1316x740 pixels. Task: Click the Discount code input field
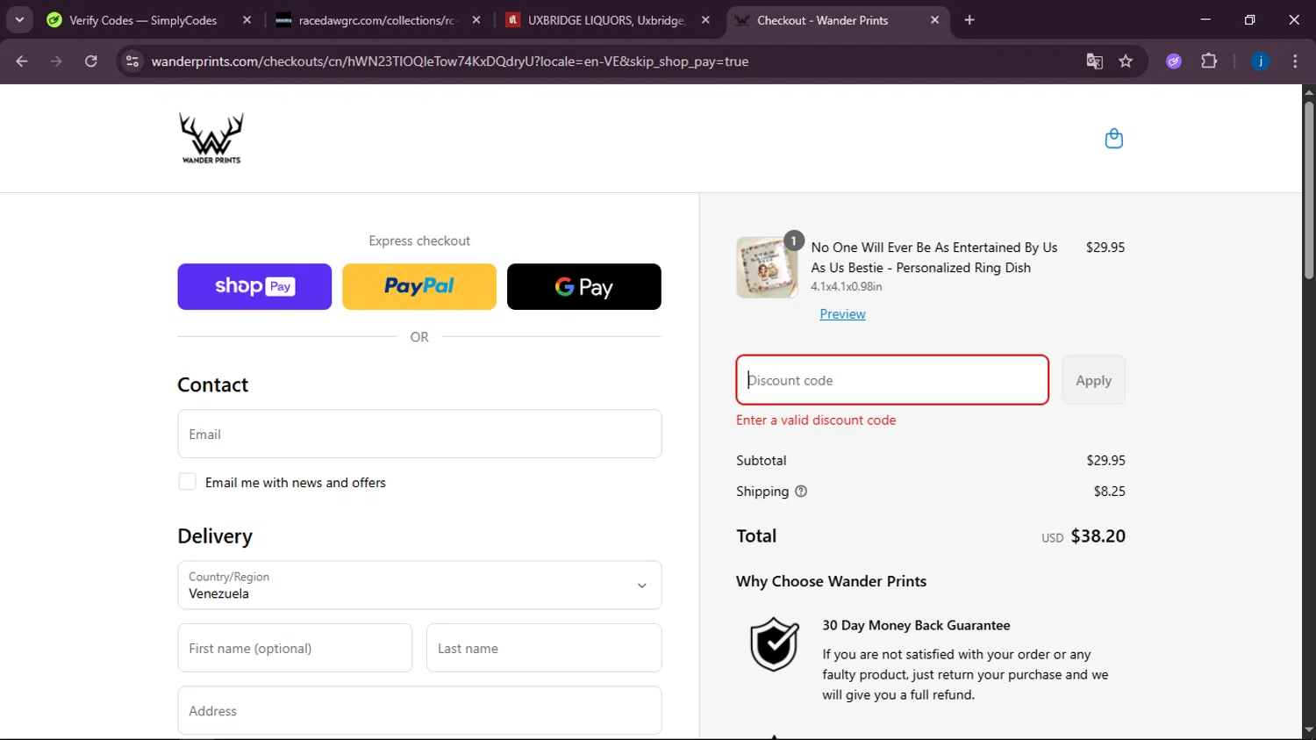[x=892, y=380]
